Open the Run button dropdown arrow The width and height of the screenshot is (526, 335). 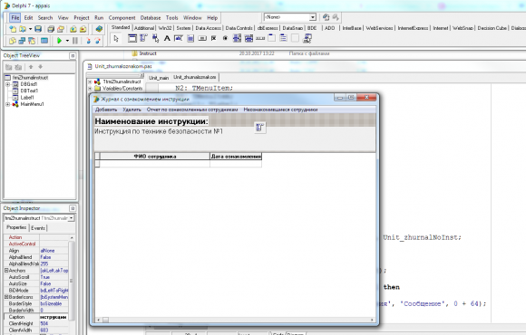click(67, 41)
